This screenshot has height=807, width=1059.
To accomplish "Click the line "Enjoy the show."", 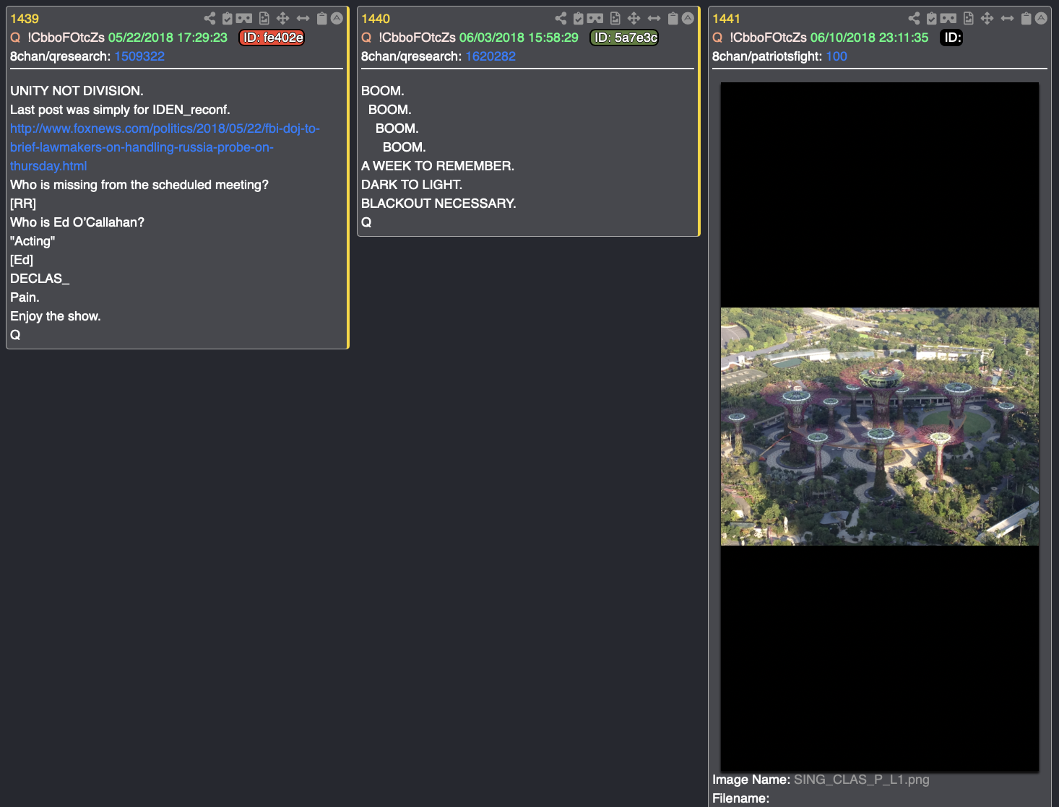I will [56, 316].
